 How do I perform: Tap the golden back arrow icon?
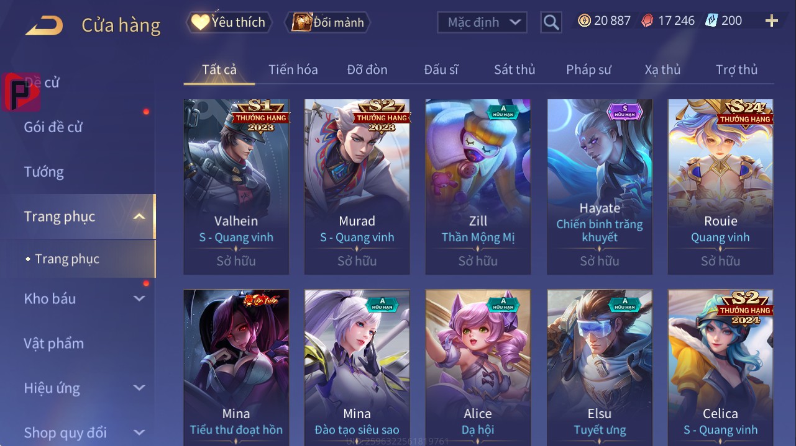[44, 25]
